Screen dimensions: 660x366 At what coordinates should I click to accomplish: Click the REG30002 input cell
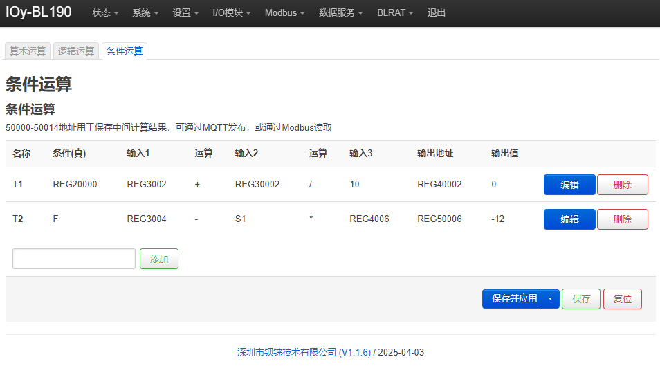pos(257,184)
